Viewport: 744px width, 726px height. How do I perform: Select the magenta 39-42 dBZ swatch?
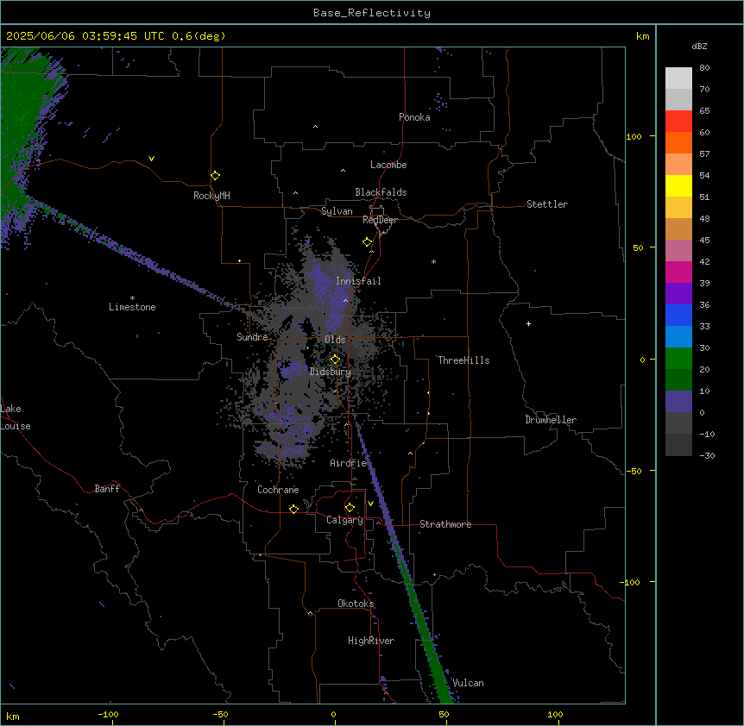point(678,272)
